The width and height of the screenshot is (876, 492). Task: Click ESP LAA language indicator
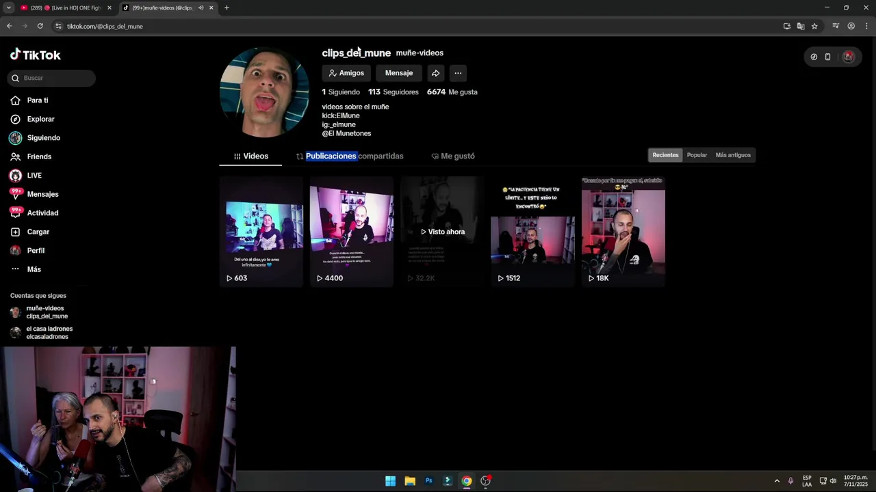[x=807, y=481]
